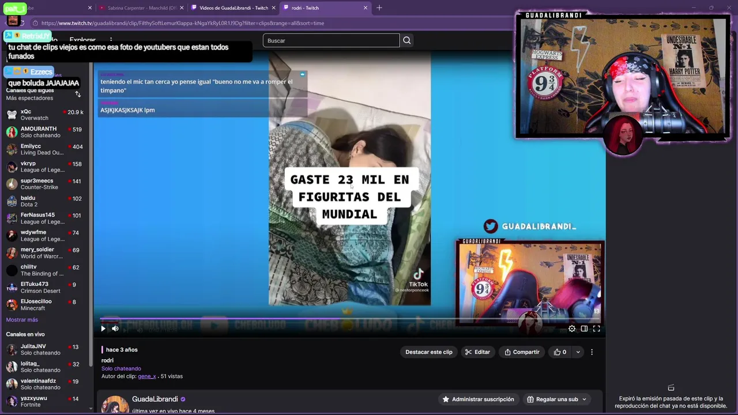This screenshot has width=738, height=415.
Task: Open yazxyuwu live channel
Action: (45, 401)
